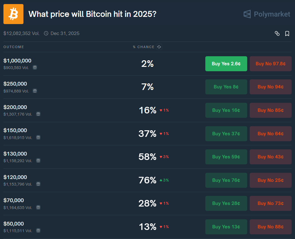This screenshot has height=239, width=295.
Task: Click the gift icon beside $50,000 volume
Action: (x=38, y=231)
